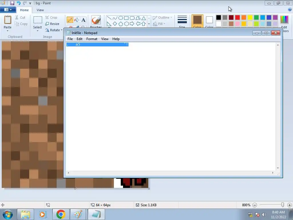The image size is (293, 220).
Task: Click the Notepad horizontal scrollbar right arrow
Action: pos(273,173)
